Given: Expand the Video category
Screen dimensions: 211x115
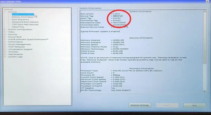Looking at the screenshot, I should click(x=5, y=32).
